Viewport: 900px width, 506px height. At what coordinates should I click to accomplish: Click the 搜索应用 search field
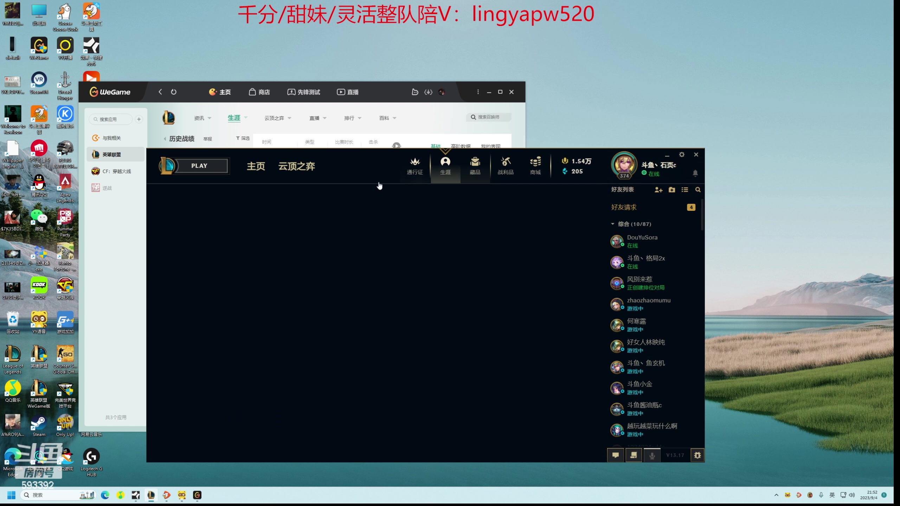(110, 119)
